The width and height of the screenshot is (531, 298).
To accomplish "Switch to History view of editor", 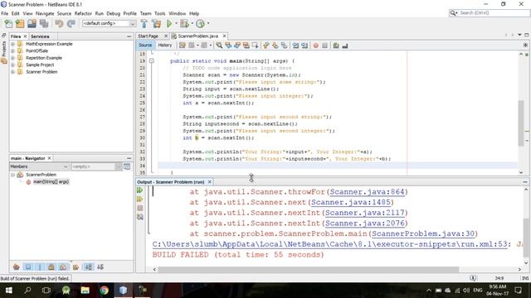I will (x=165, y=45).
